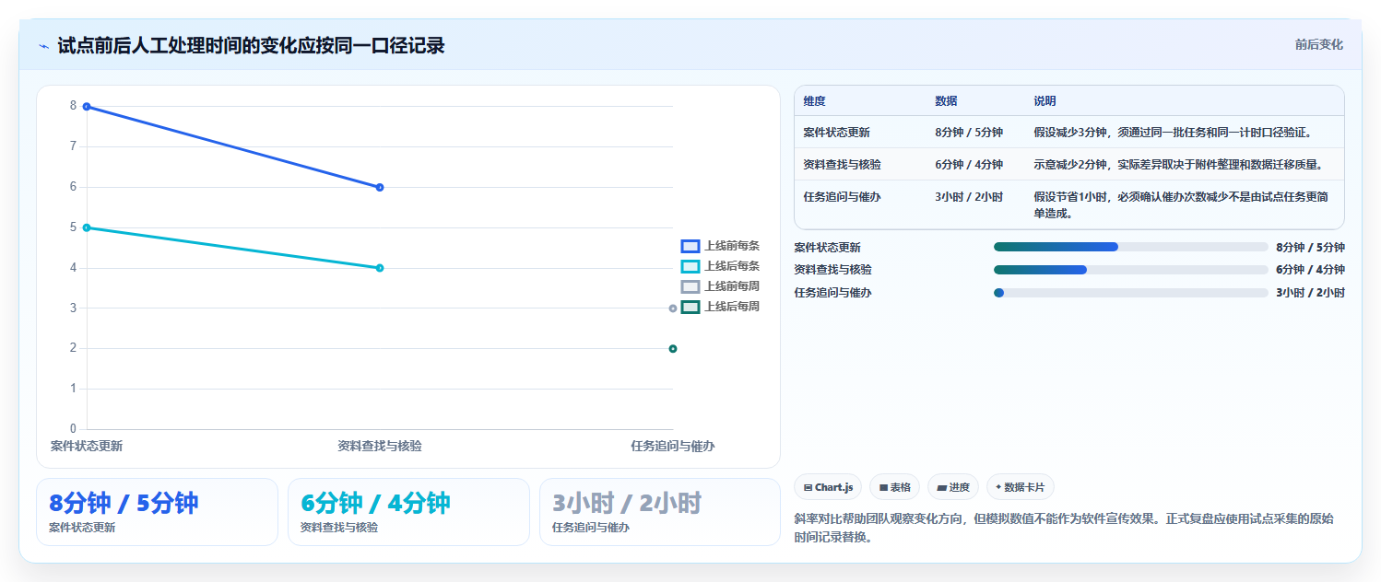Click the 进度 tag
The image size is (1381, 582).
coord(953,487)
